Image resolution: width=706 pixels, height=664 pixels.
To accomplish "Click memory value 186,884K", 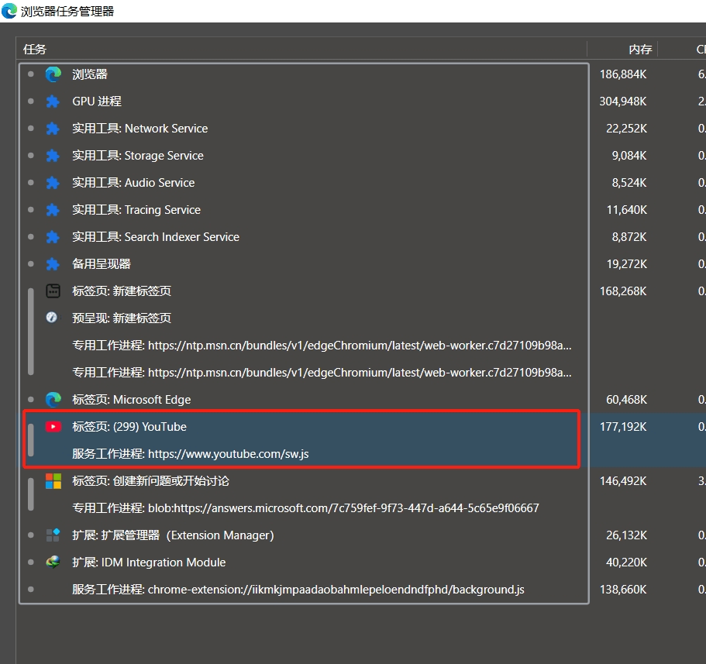I will (623, 74).
